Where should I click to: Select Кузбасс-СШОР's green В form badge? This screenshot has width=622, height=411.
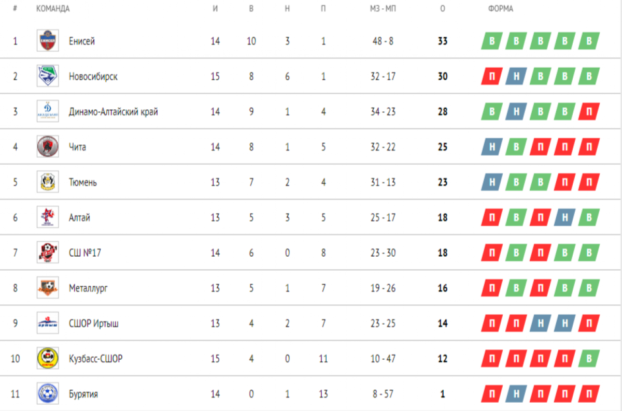(x=589, y=359)
